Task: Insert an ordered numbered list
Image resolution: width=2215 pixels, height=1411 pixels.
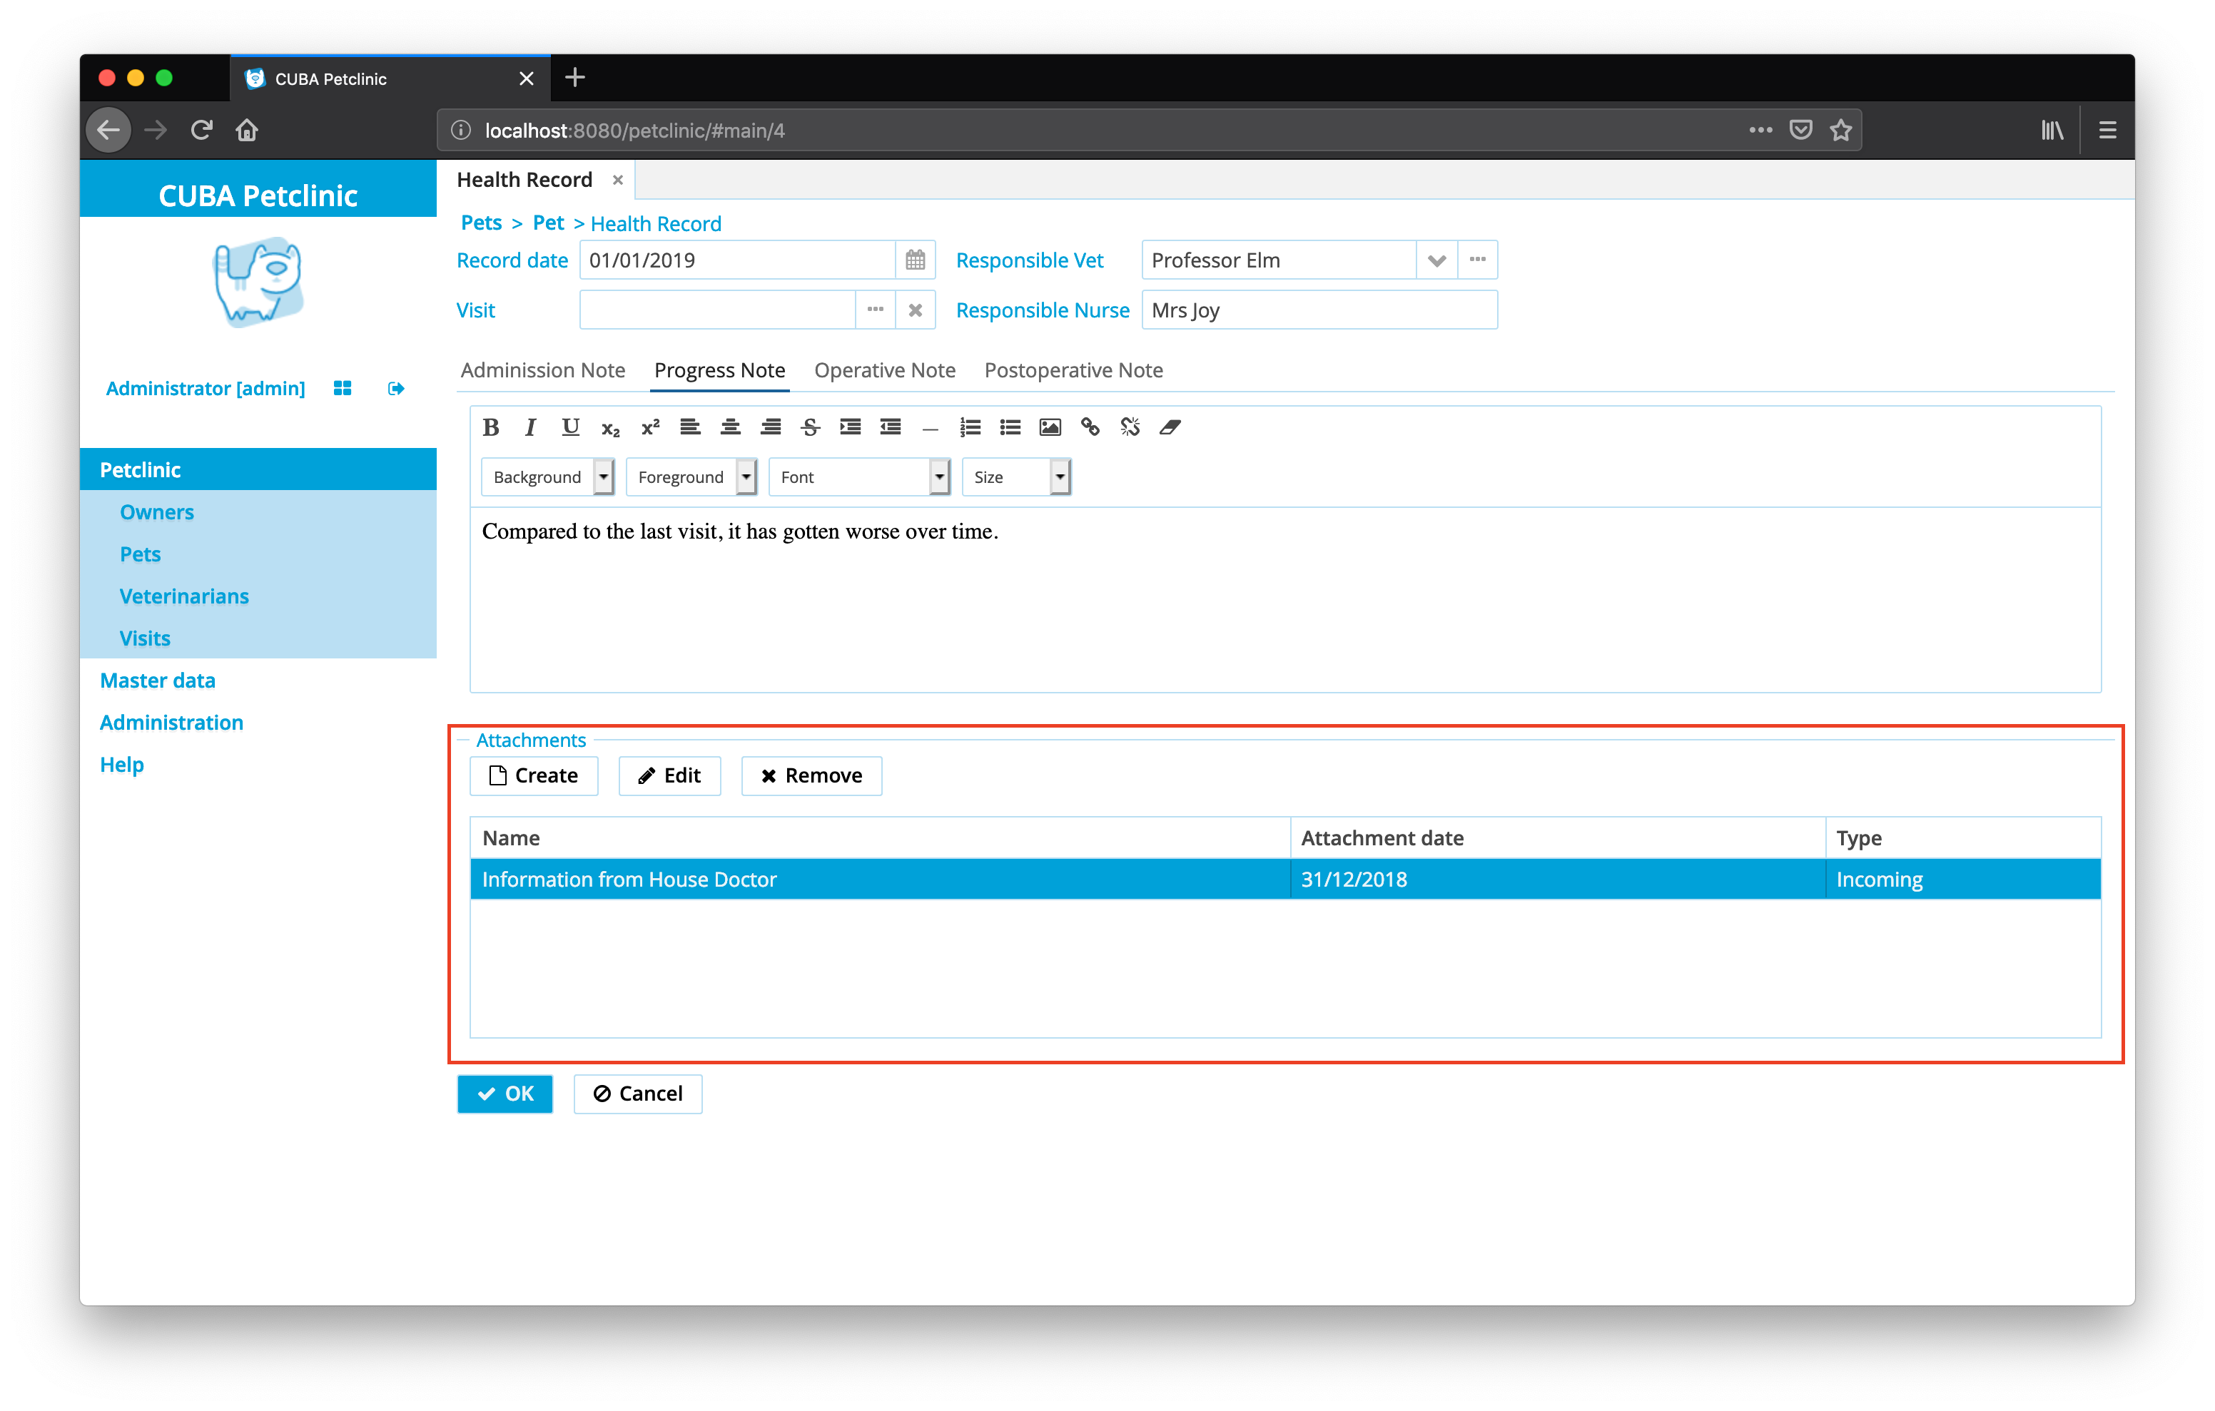Action: click(x=970, y=427)
